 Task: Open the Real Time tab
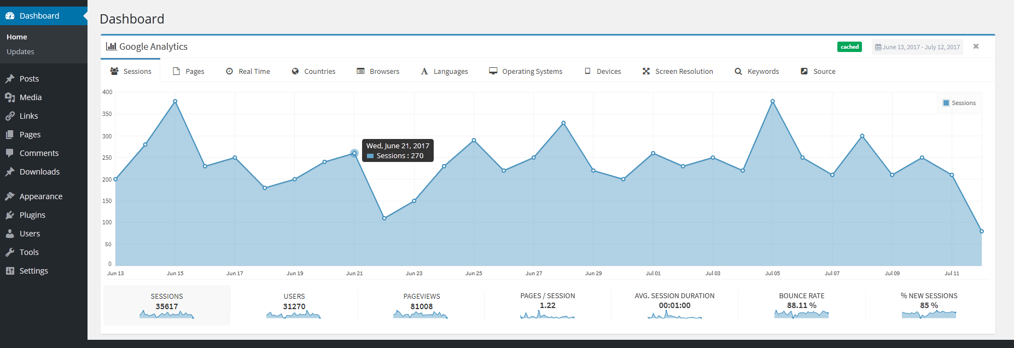click(x=248, y=71)
